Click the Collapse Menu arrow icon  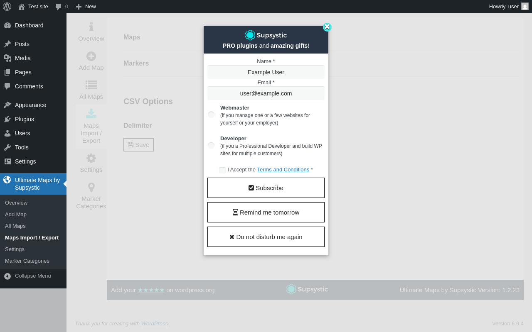[x=7, y=276]
